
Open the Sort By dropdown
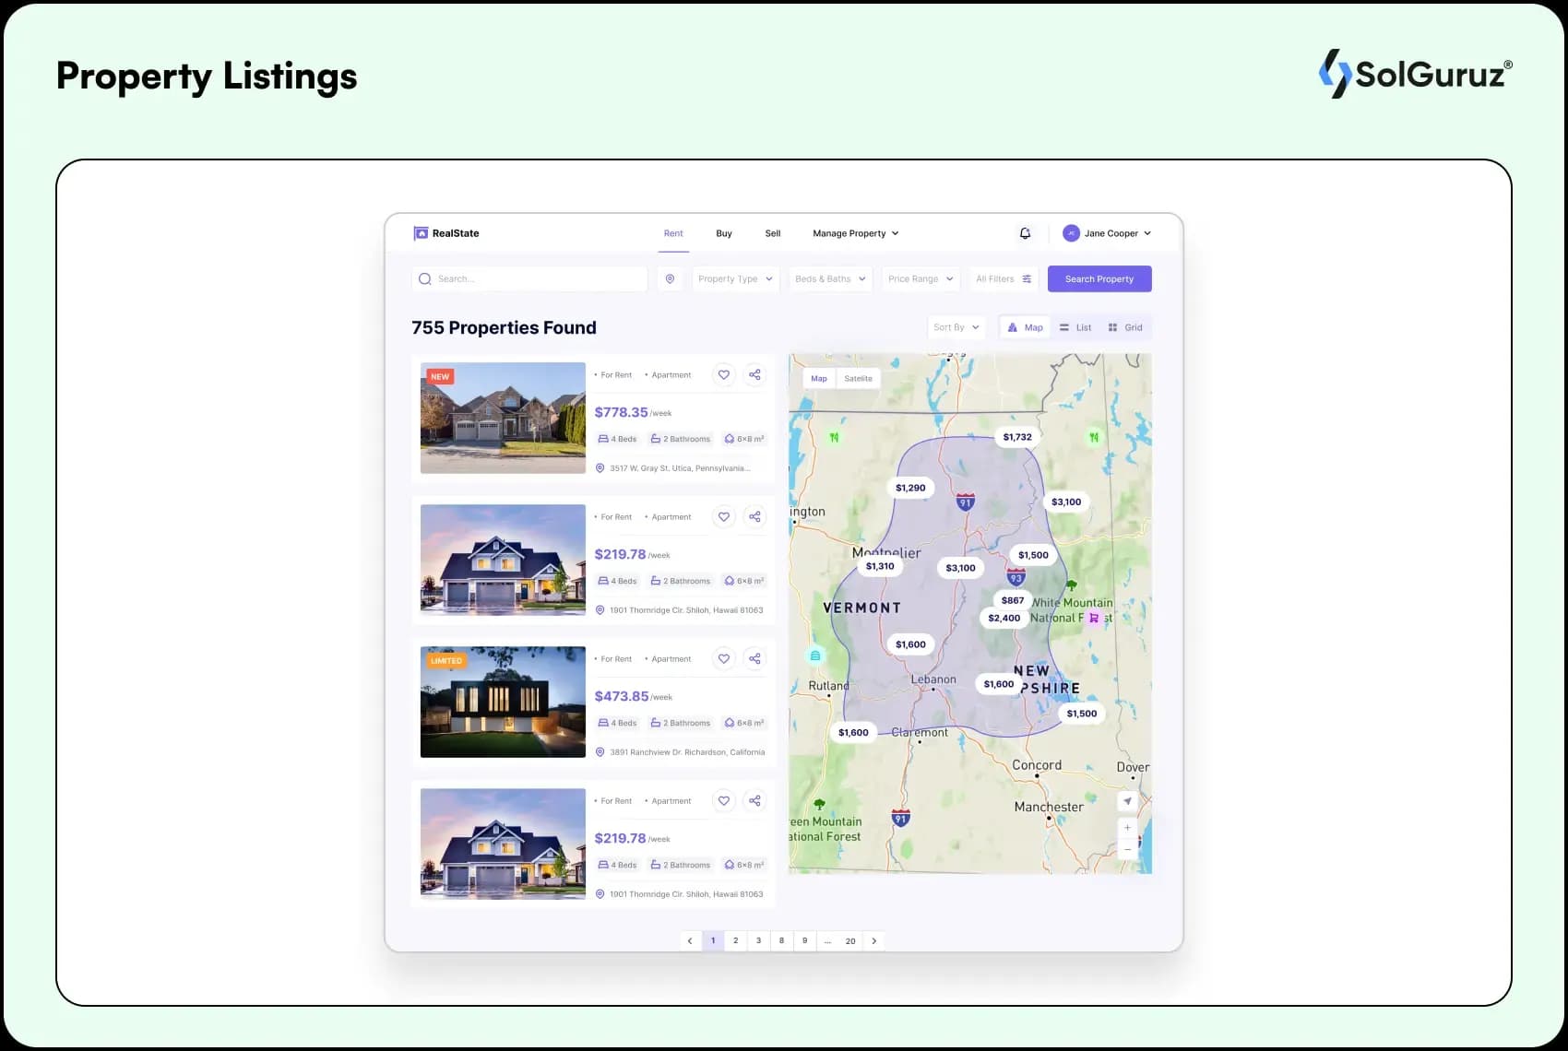coord(956,327)
